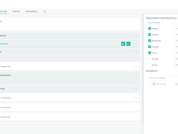Uncheck the Tuesday checkbox
Image resolution: width=178 pixels, height=134 pixels.
[150, 35]
